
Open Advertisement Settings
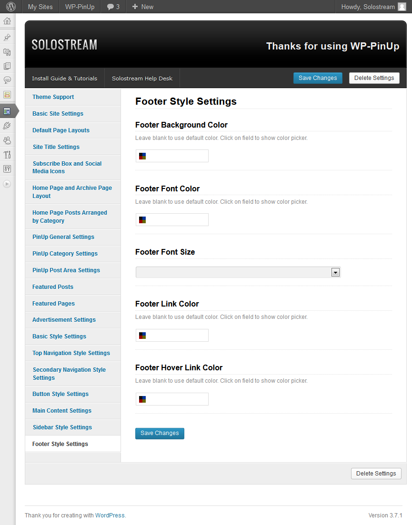(x=73, y=320)
